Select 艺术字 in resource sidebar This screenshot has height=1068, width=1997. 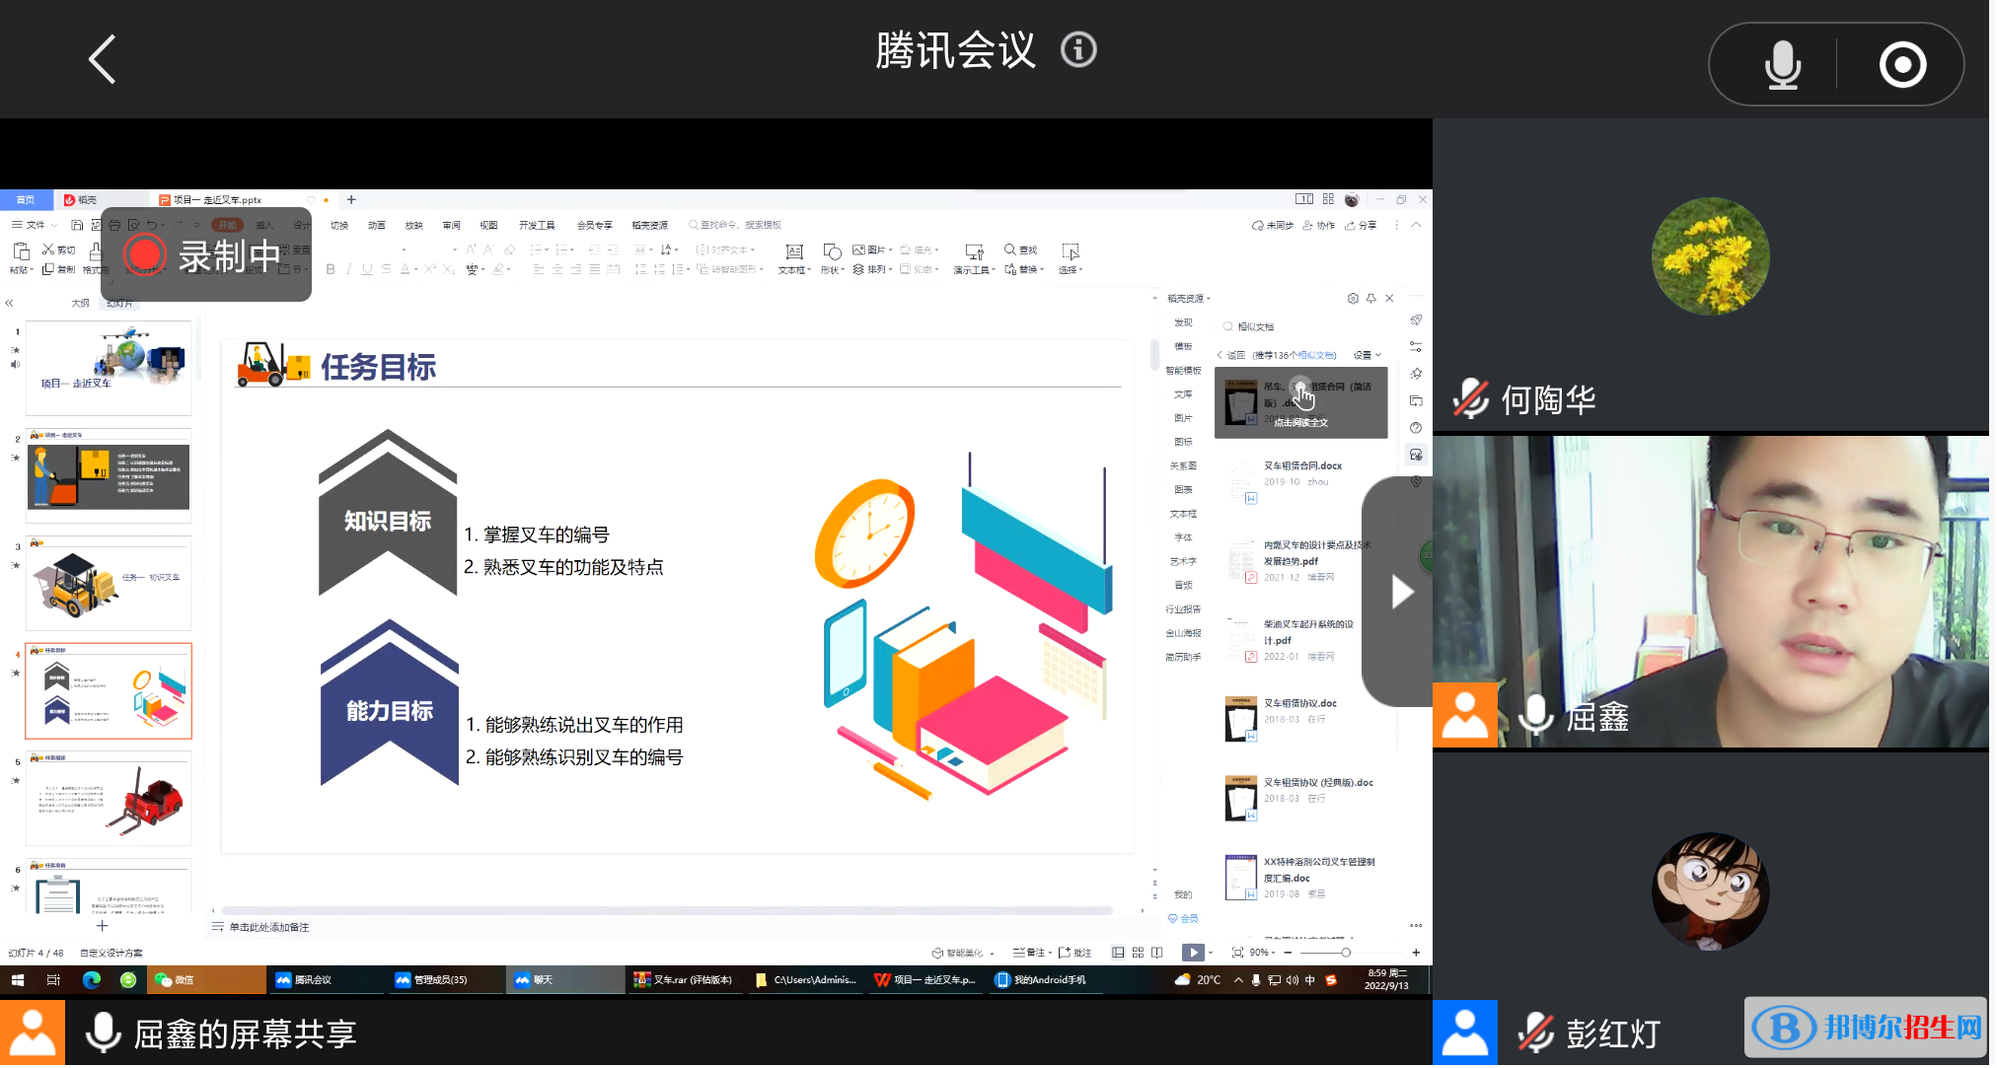click(1183, 561)
